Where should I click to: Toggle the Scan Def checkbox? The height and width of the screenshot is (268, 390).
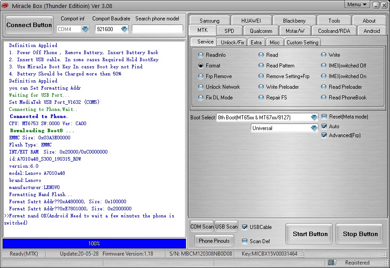pyautogui.click(x=245, y=241)
